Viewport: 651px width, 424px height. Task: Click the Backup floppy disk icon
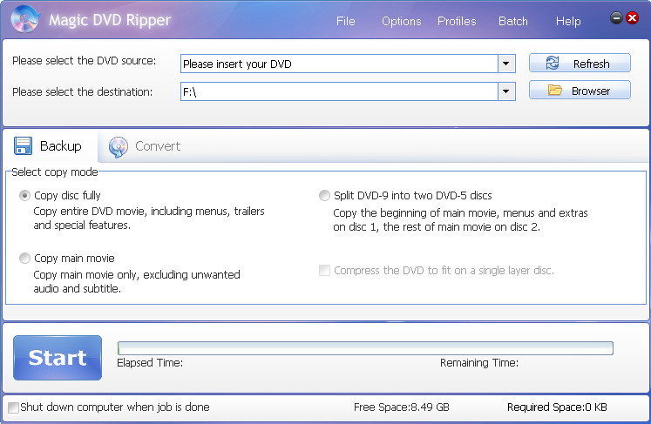point(23,146)
